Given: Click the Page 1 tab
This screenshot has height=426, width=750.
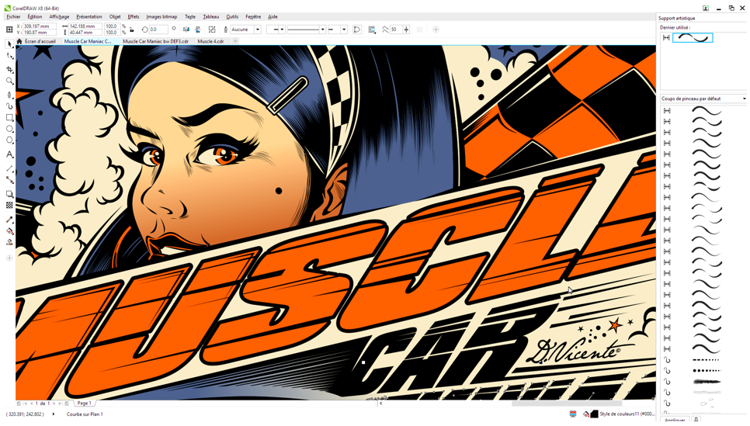Looking at the screenshot, I should click(x=84, y=403).
